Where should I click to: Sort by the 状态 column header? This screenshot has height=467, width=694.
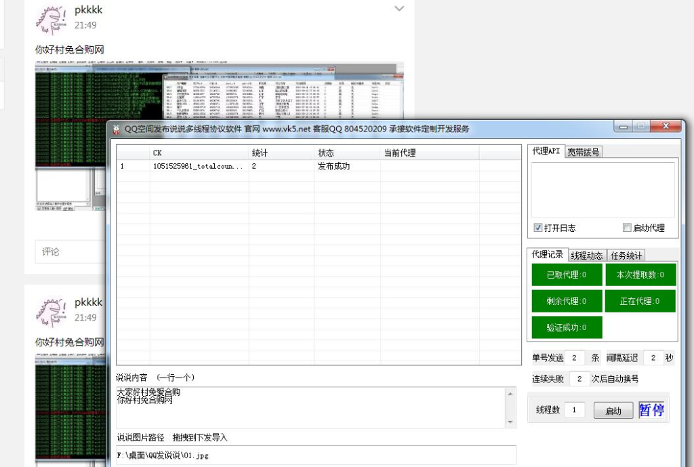(x=348, y=153)
